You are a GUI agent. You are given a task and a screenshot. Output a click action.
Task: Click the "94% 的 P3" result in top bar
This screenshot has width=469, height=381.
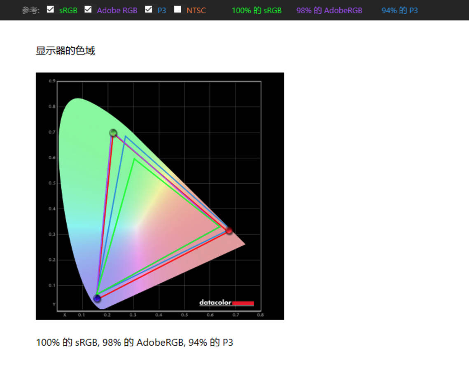[x=399, y=10]
